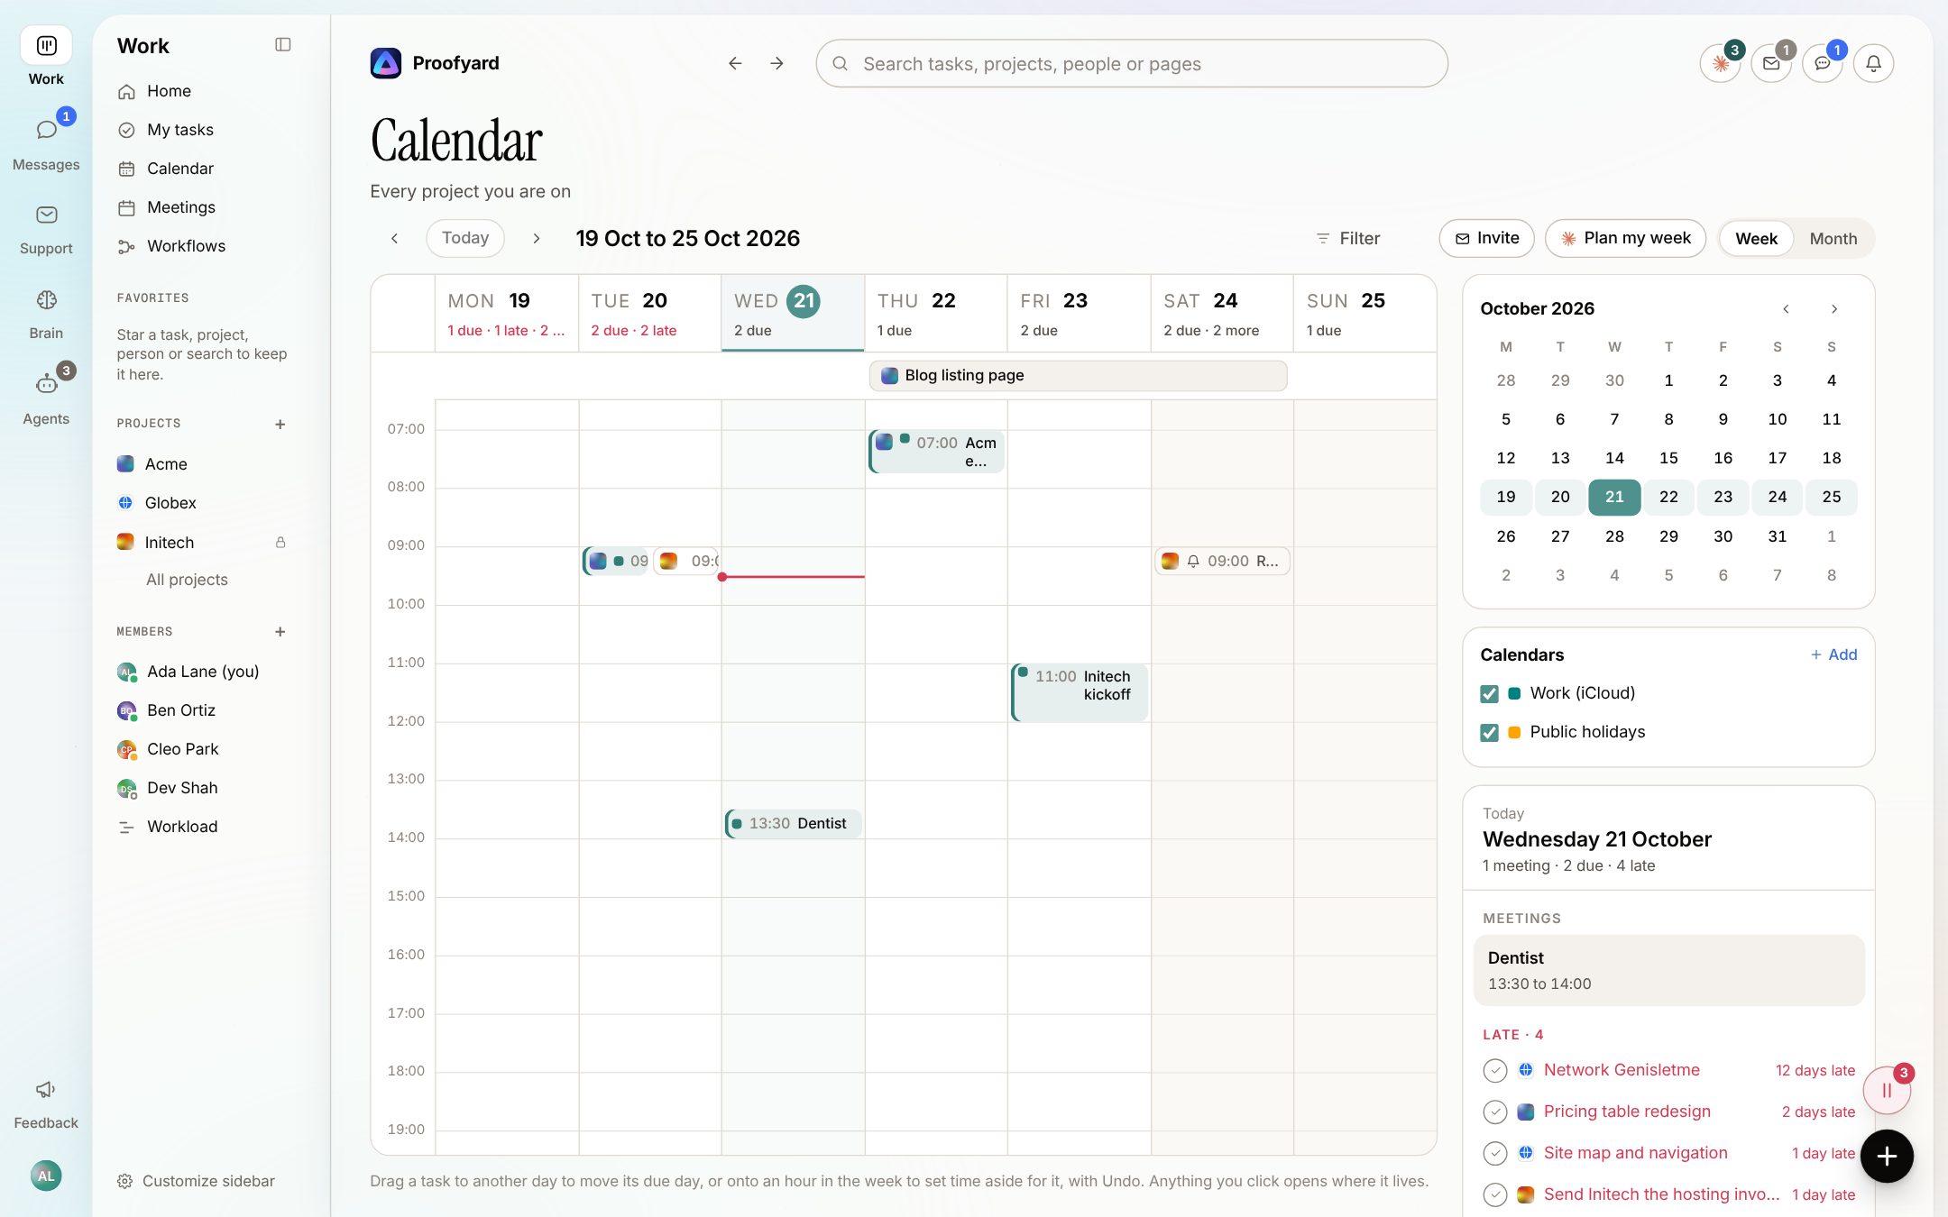Viewport: 1948px width, 1217px height.
Task: Click the black floating plus button
Action: [1887, 1157]
